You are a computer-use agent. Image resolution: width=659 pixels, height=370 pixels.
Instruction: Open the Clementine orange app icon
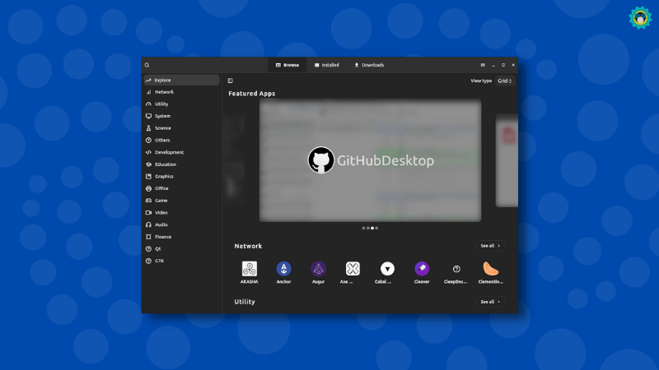click(x=491, y=269)
